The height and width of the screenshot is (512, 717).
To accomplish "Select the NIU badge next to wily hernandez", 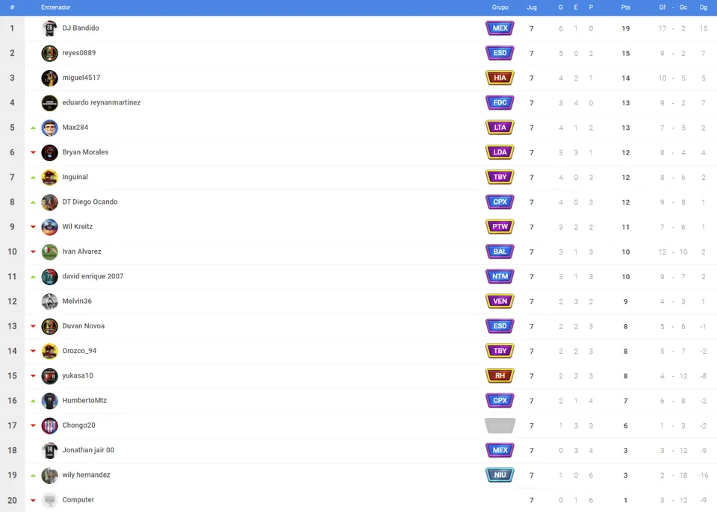I will pos(500,475).
